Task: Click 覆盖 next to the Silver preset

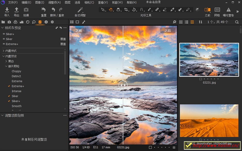Action: click(x=63, y=39)
